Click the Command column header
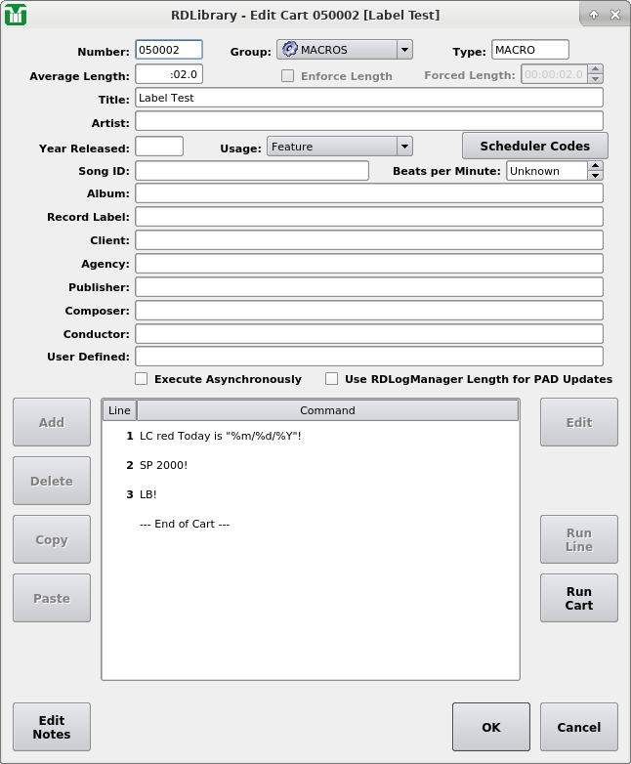Image resolution: width=631 pixels, height=764 pixels. click(327, 410)
